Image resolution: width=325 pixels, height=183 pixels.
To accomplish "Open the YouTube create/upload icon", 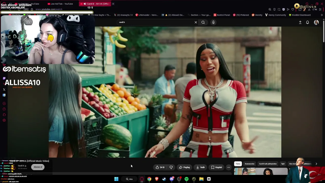I will [300, 22].
